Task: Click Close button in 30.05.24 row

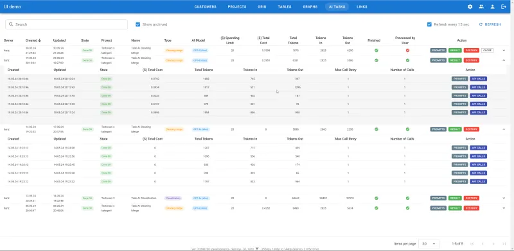Action: pos(487,51)
